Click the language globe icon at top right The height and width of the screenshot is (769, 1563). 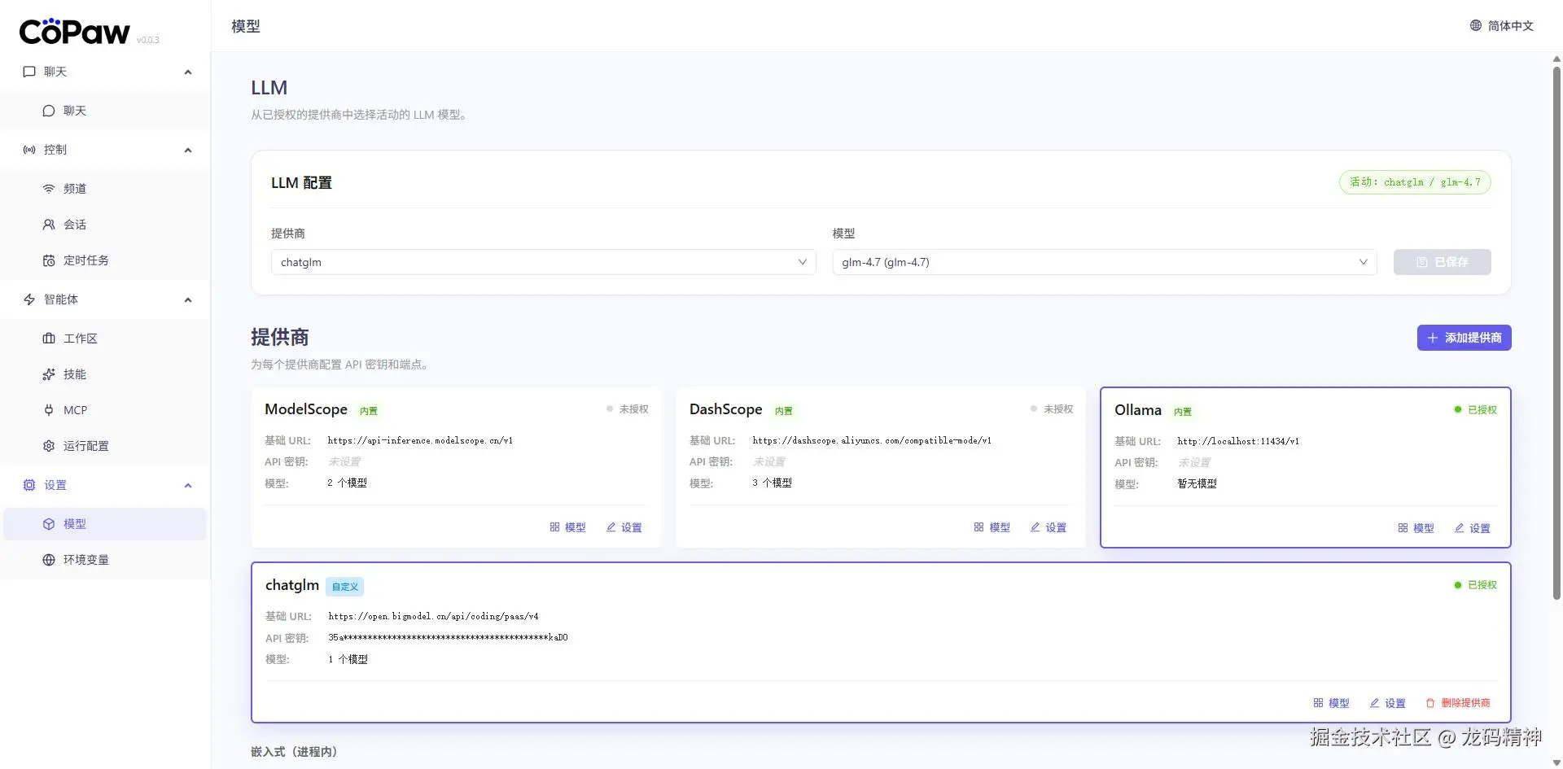1476,25
